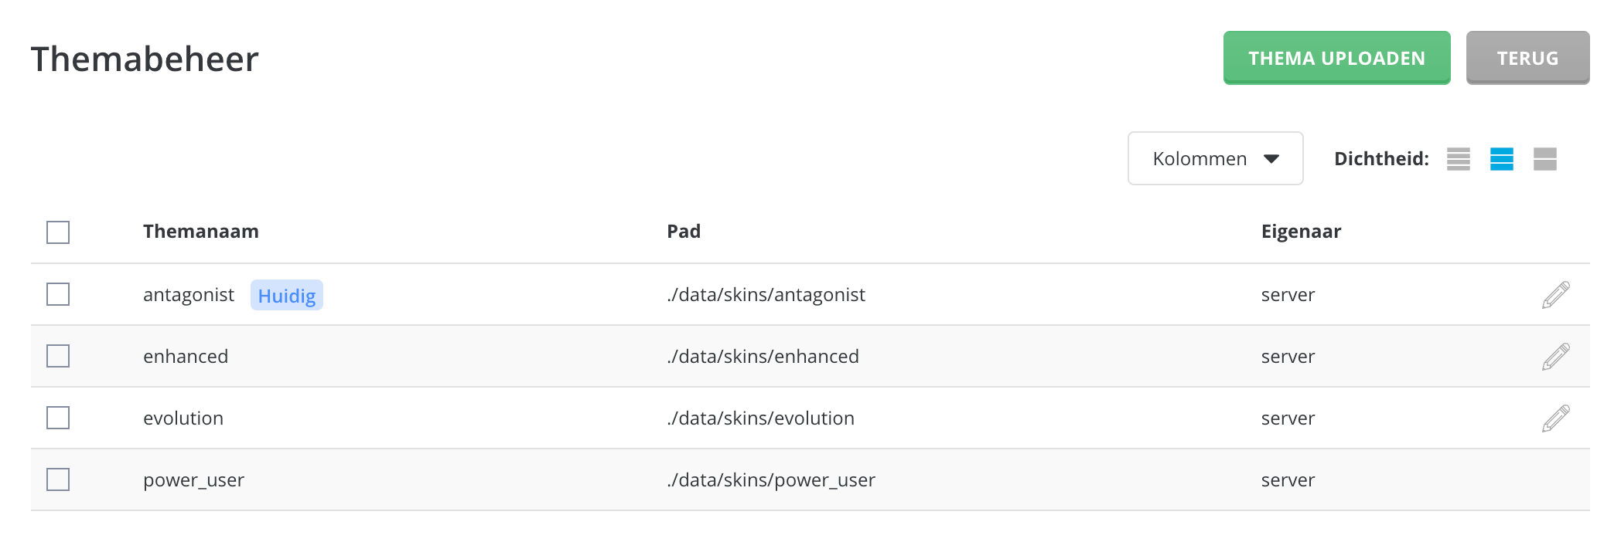This screenshot has width=1621, height=542.
Task: Set density to compact rows
Action: point(1459,159)
